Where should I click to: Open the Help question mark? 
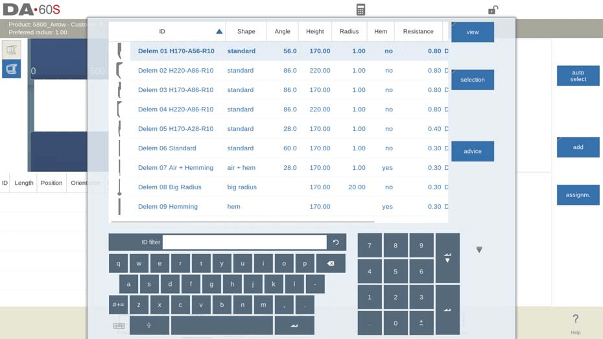click(x=575, y=321)
